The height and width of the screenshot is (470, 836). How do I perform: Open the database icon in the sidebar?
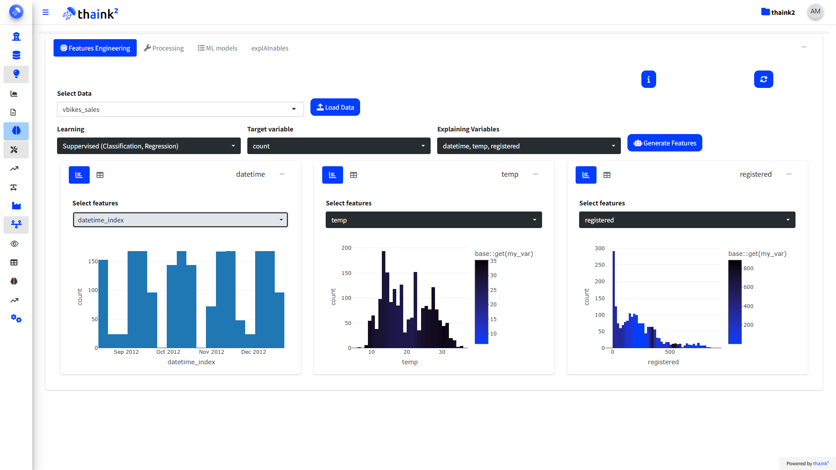16,55
